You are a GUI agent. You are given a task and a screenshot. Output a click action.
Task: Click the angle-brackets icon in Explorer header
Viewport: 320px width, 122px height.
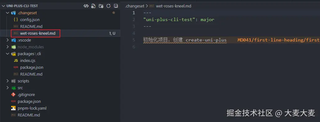point(86,6)
